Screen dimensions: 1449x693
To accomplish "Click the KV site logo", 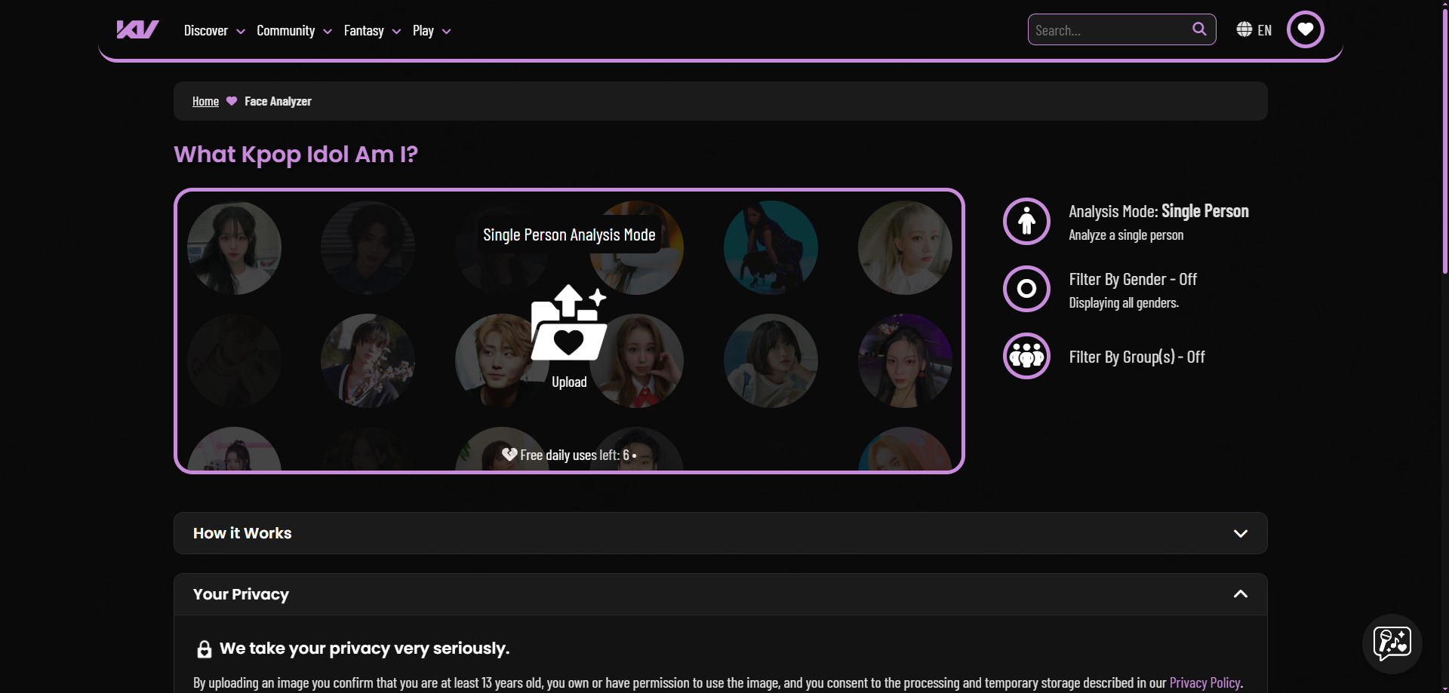I will coord(137,30).
